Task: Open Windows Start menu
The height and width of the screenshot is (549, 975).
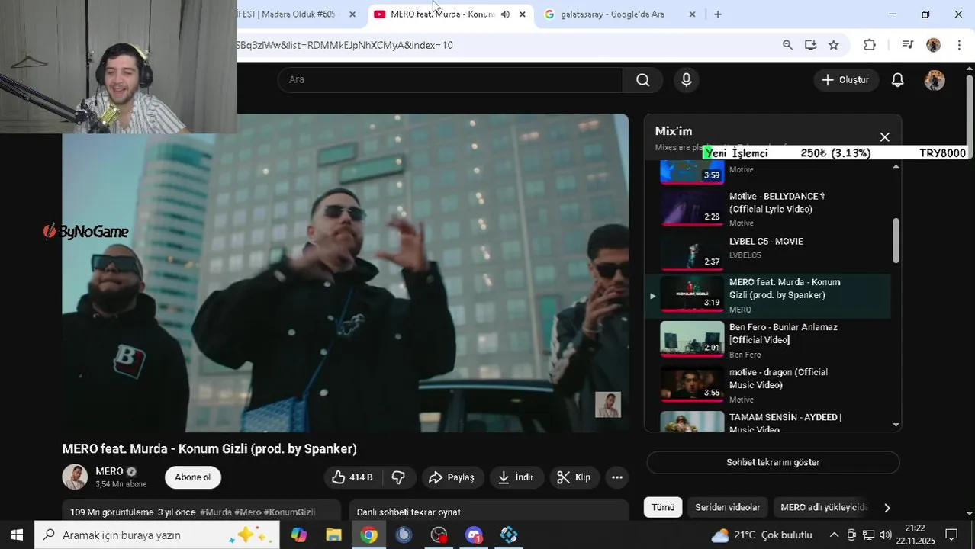Action: click(x=17, y=535)
